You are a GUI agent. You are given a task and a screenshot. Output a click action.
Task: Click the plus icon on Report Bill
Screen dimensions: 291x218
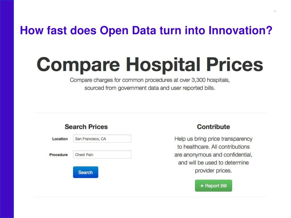[202, 186]
